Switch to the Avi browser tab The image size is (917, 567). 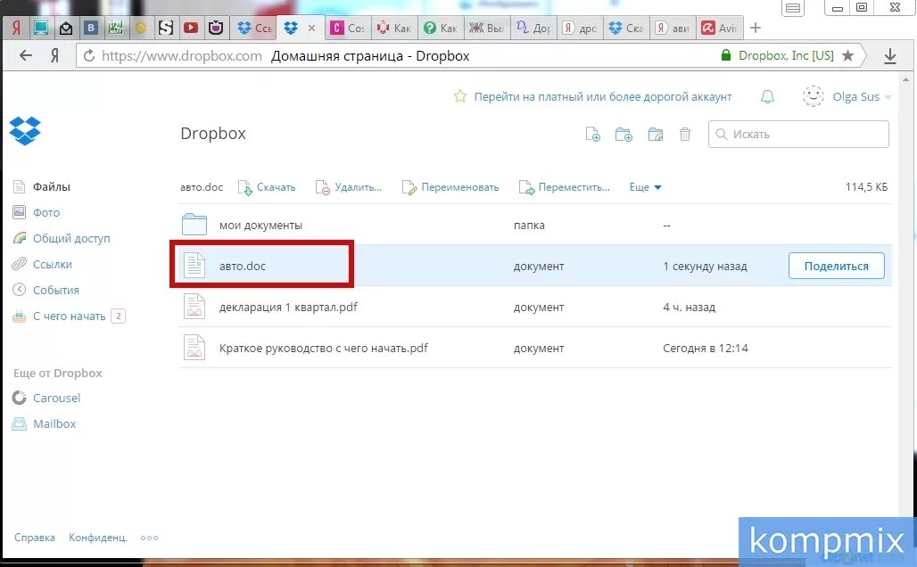point(719,28)
